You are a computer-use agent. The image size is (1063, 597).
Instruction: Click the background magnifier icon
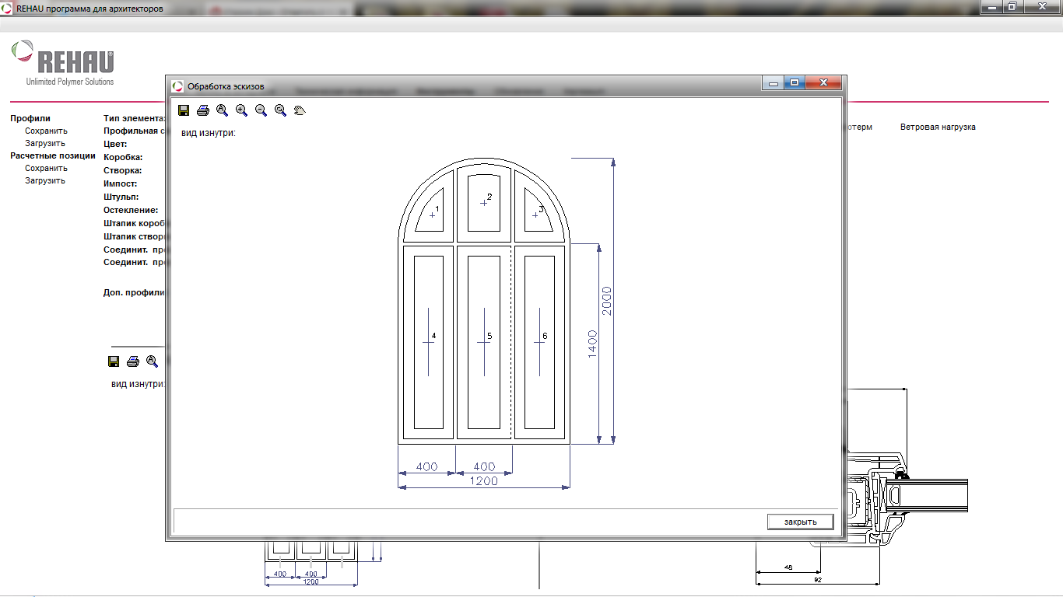(153, 361)
